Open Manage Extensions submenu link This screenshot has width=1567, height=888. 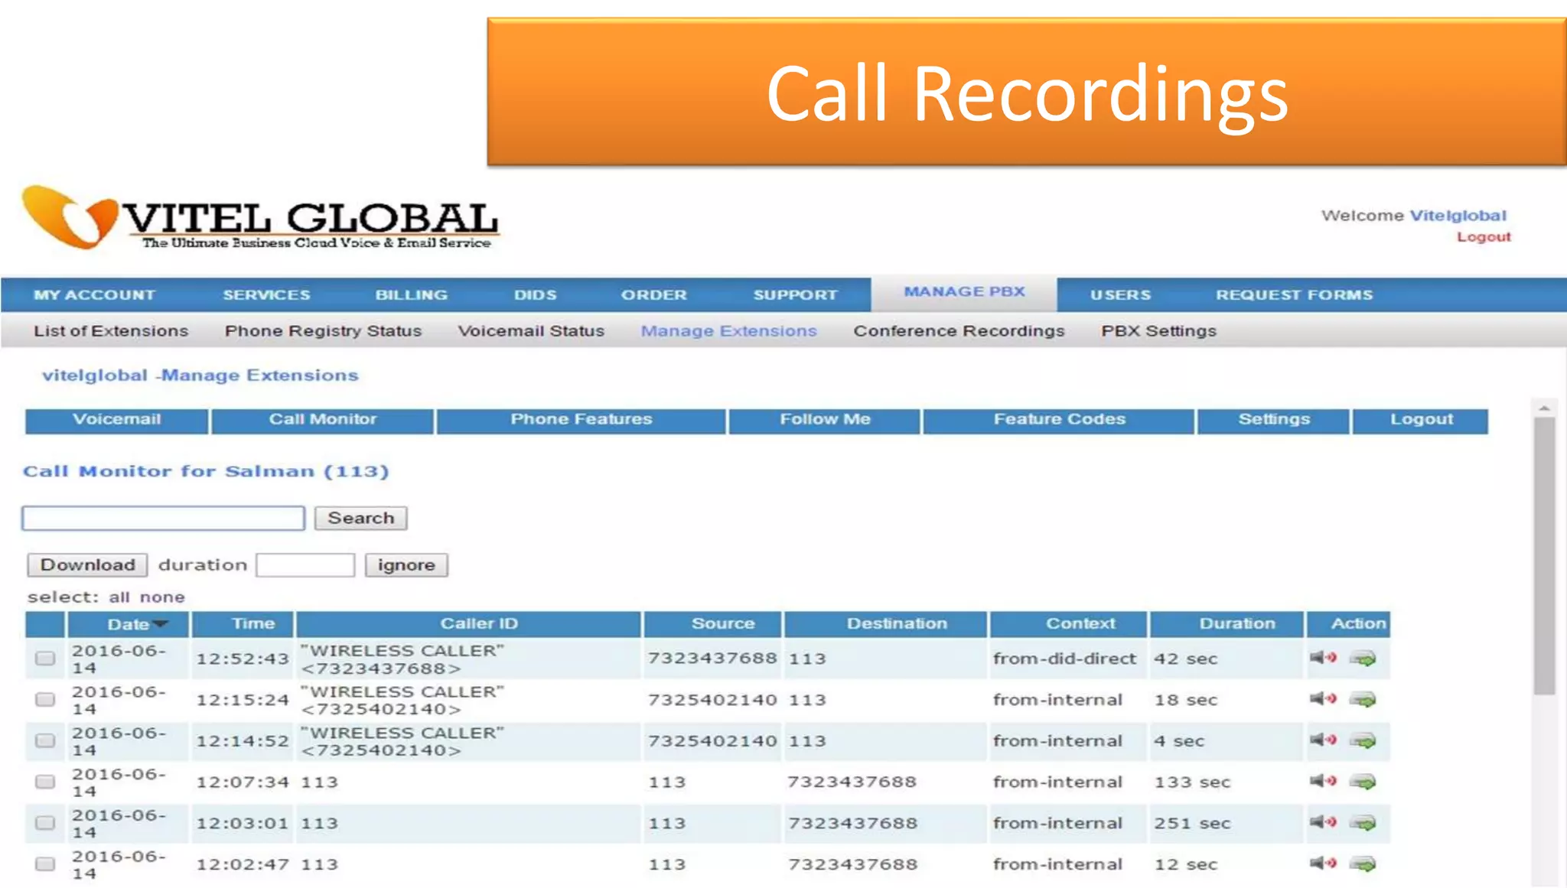(x=728, y=331)
